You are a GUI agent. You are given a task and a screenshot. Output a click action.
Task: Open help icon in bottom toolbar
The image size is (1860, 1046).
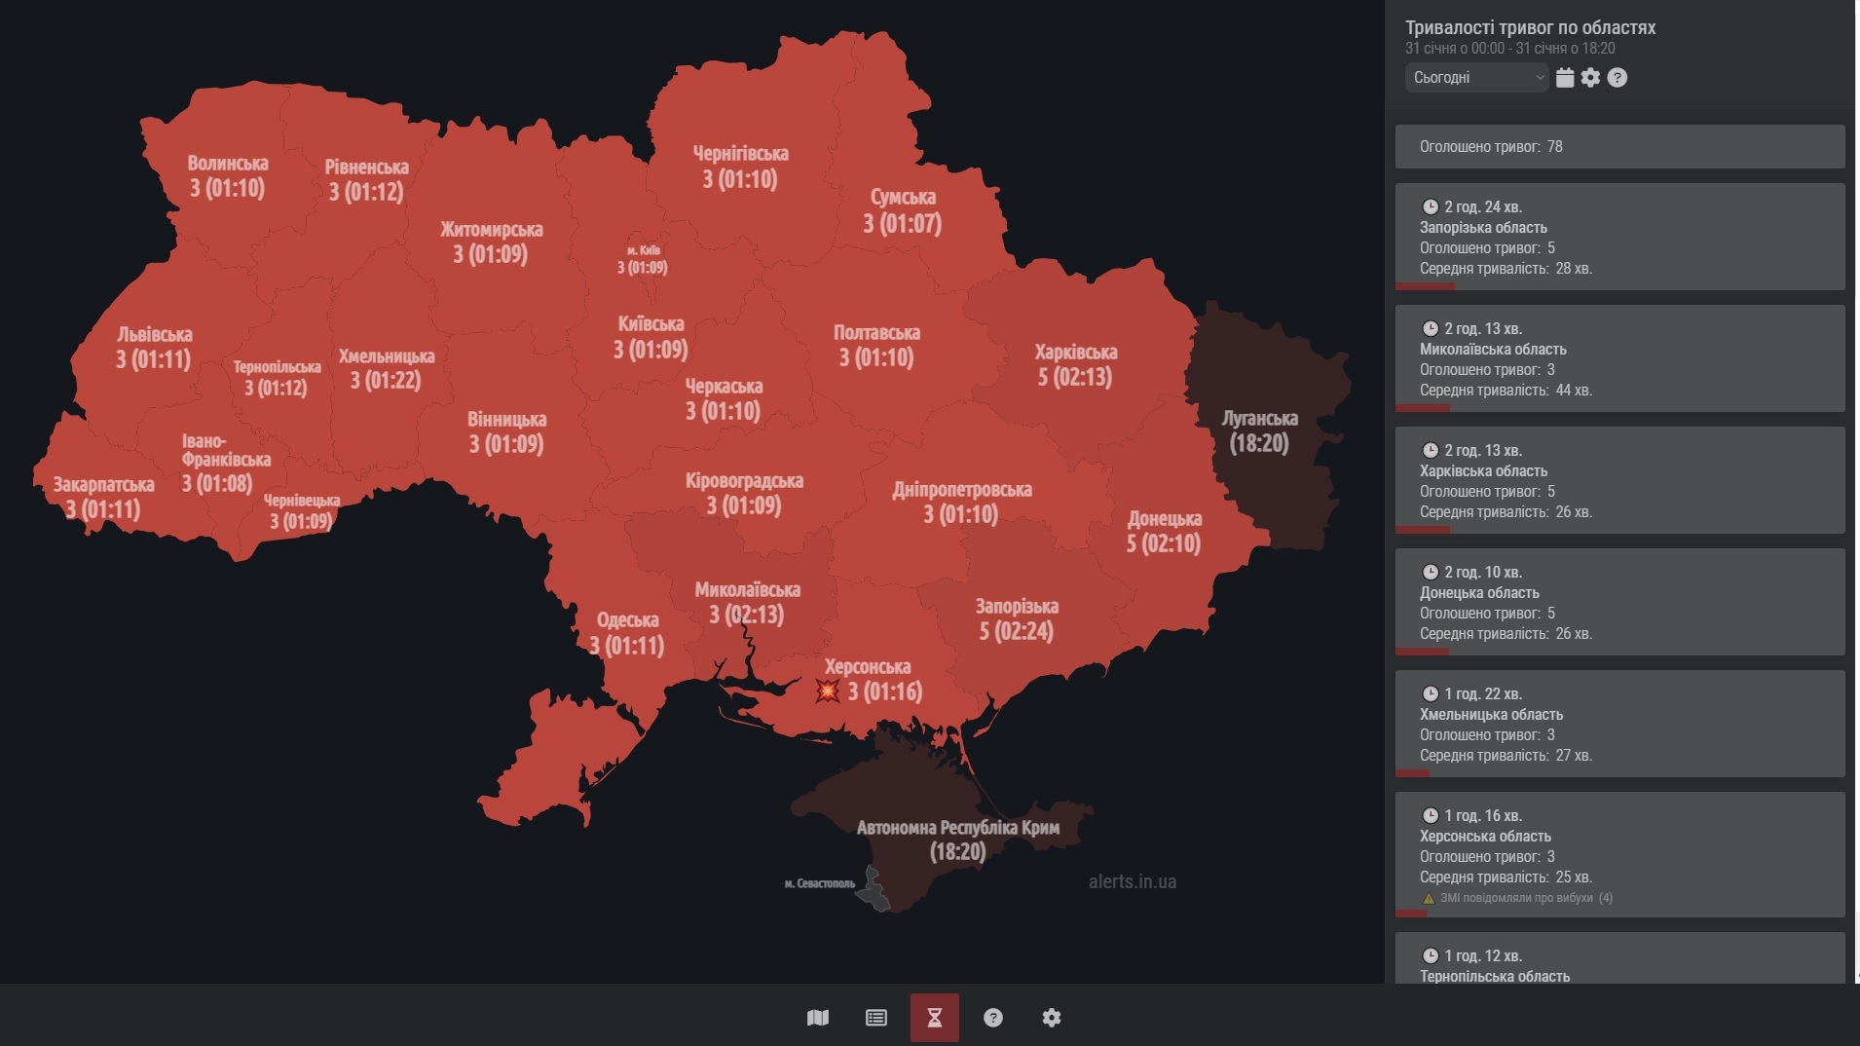click(993, 1018)
